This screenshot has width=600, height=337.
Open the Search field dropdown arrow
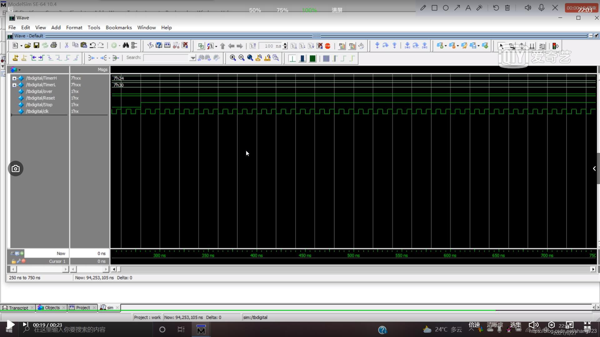(193, 58)
